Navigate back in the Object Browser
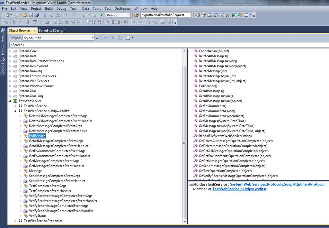This screenshot has height=228, width=329. click(105, 38)
